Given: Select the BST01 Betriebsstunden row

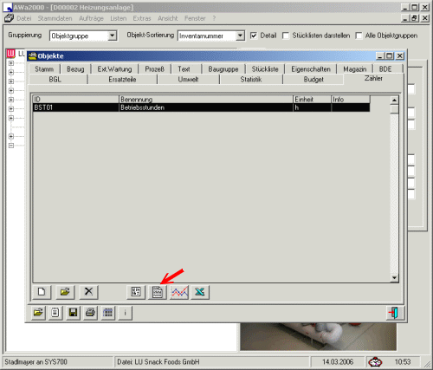Looking at the screenshot, I should coord(201,107).
